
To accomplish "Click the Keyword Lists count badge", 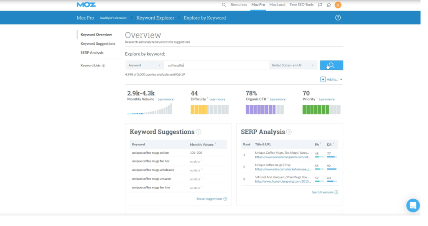I will click(x=104, y=66).
